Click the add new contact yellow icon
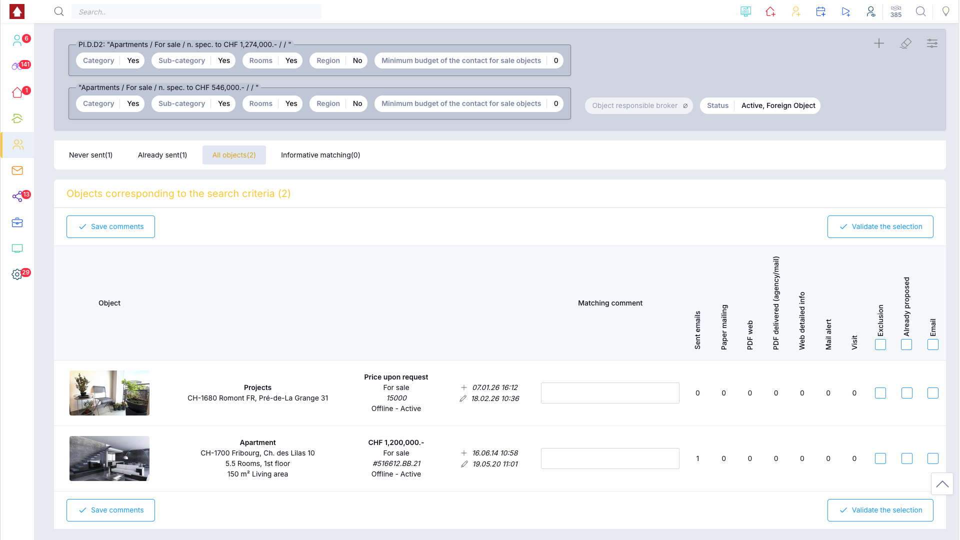 tap(796, 11)
